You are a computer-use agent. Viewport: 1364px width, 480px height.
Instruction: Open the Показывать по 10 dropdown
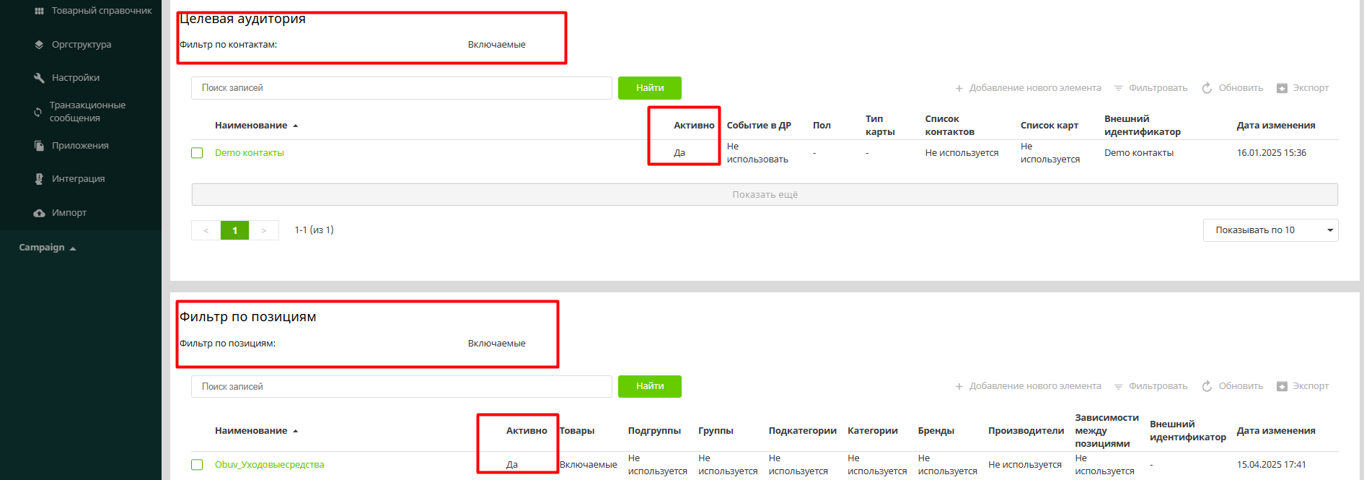(1270, 230)
